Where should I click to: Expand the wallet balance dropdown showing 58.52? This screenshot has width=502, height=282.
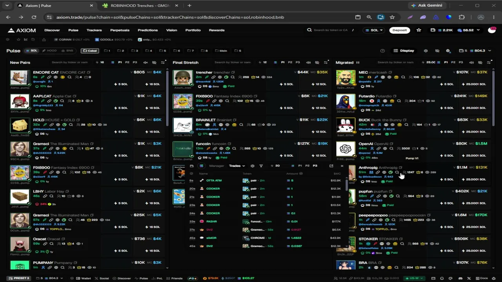[x=468, y=30]
